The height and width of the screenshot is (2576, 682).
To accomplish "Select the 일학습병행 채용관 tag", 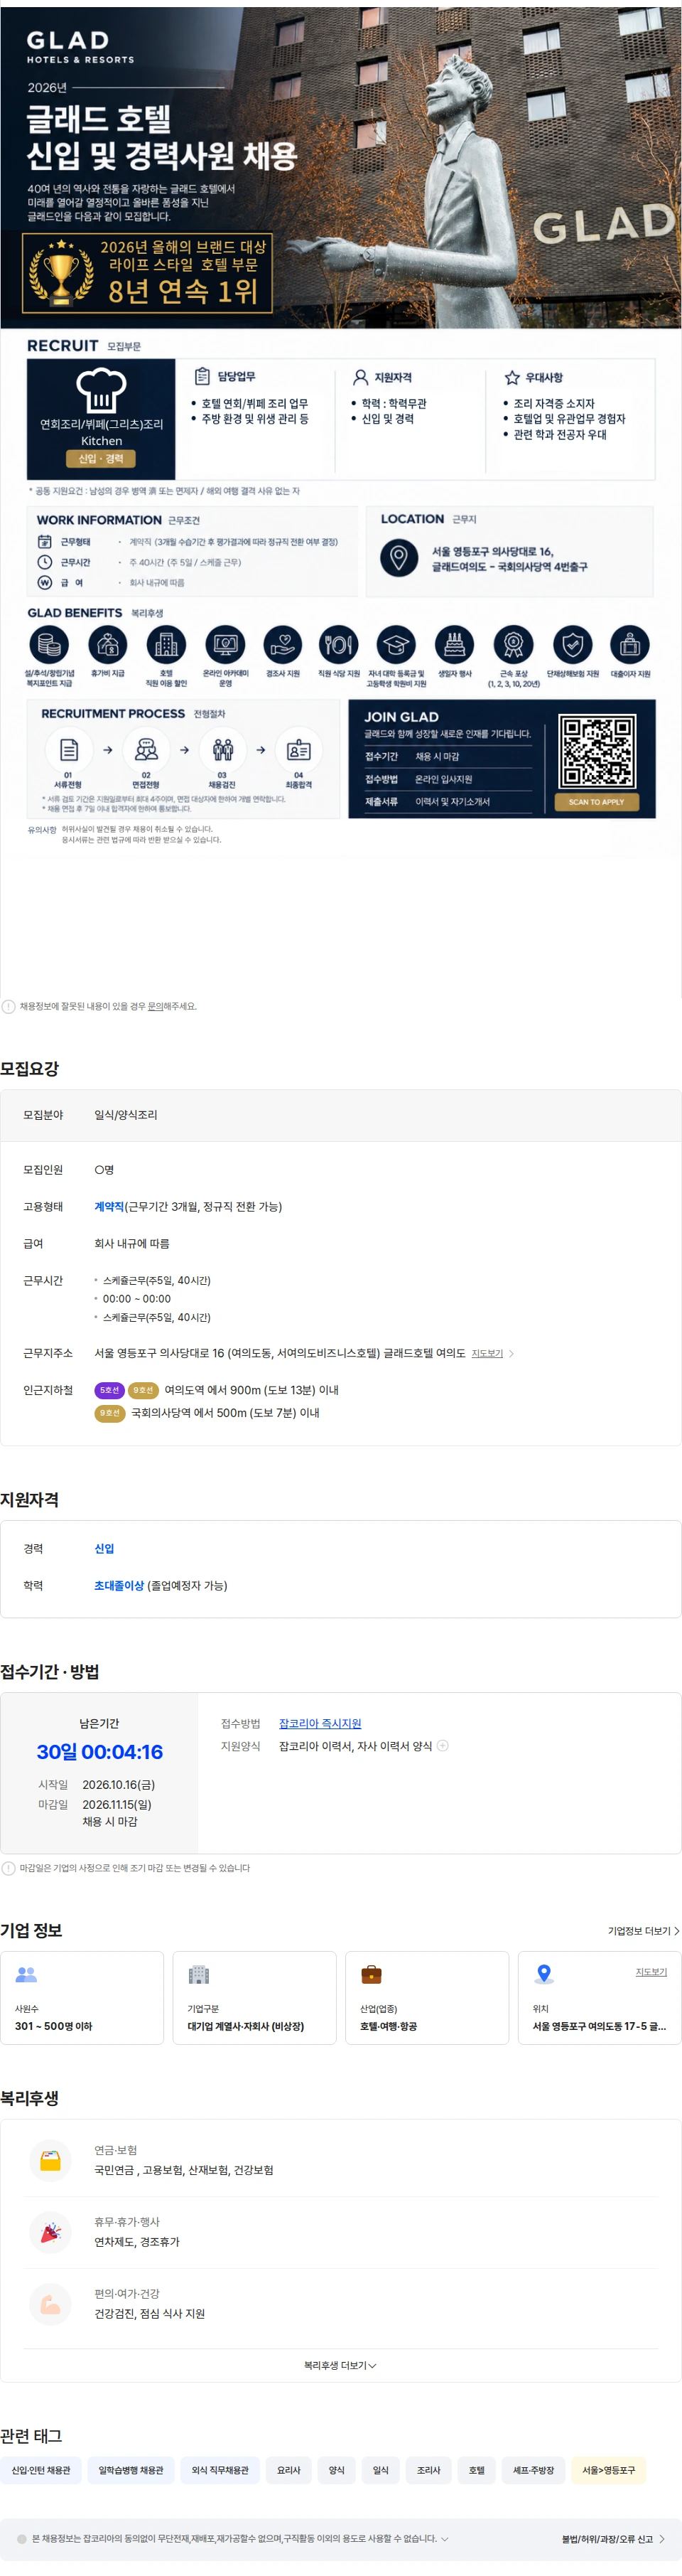I will click(x=131, y=2470).
